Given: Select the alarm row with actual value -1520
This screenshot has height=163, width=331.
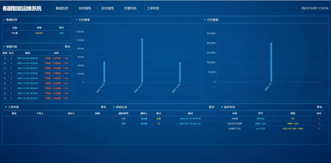Looking at the screenshot, I should [37, 78].
